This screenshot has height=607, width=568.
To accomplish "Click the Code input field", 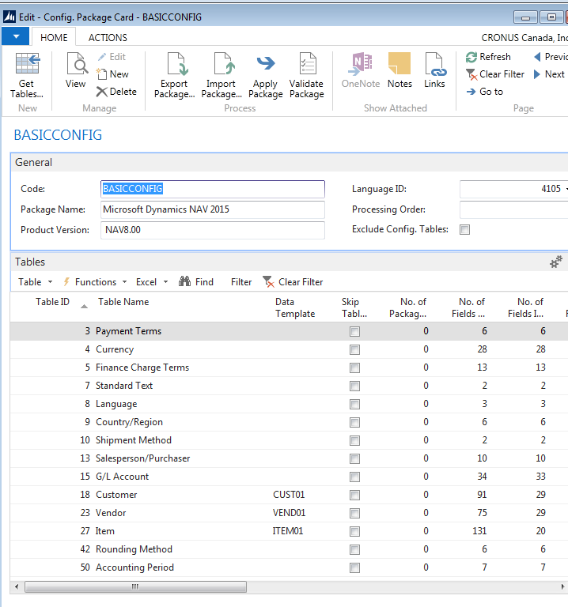I will pyautogui.click(x=213, y=189).
